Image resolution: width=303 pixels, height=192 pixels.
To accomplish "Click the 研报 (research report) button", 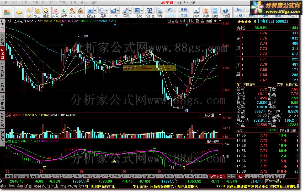I will pos(184,9).
